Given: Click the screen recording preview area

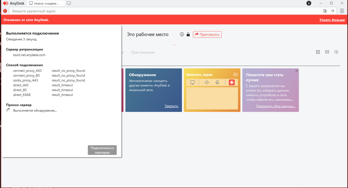Looking at the screenshot, I should click(x=212, y=98).
